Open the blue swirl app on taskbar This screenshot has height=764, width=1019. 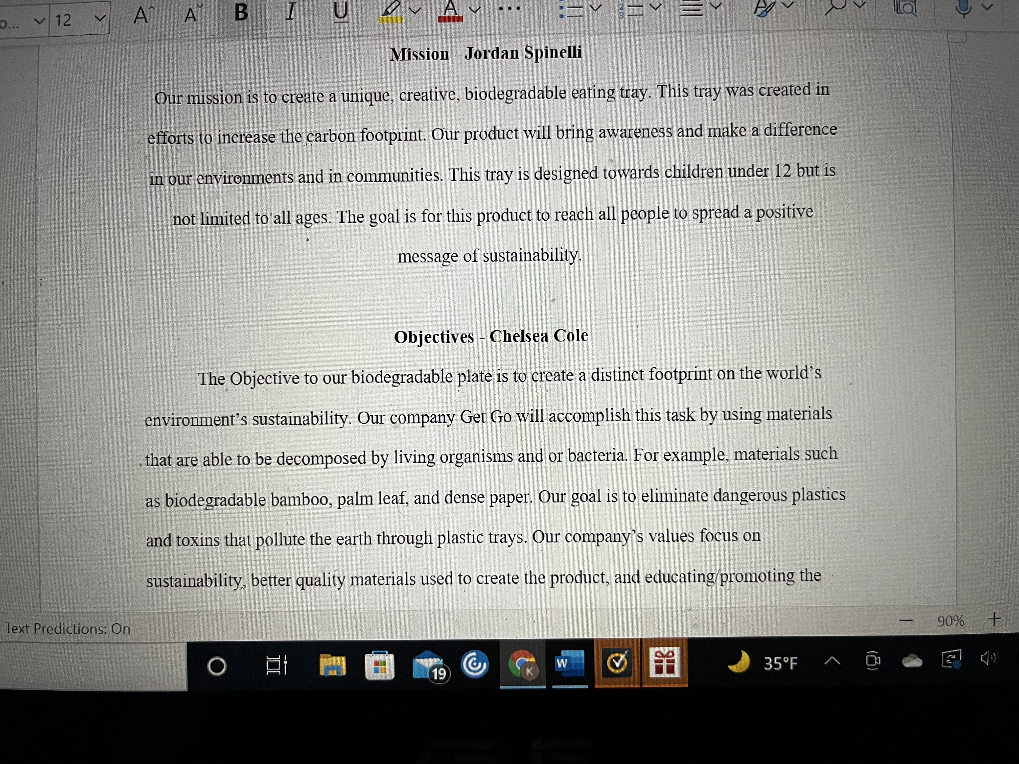coord(475,664)
